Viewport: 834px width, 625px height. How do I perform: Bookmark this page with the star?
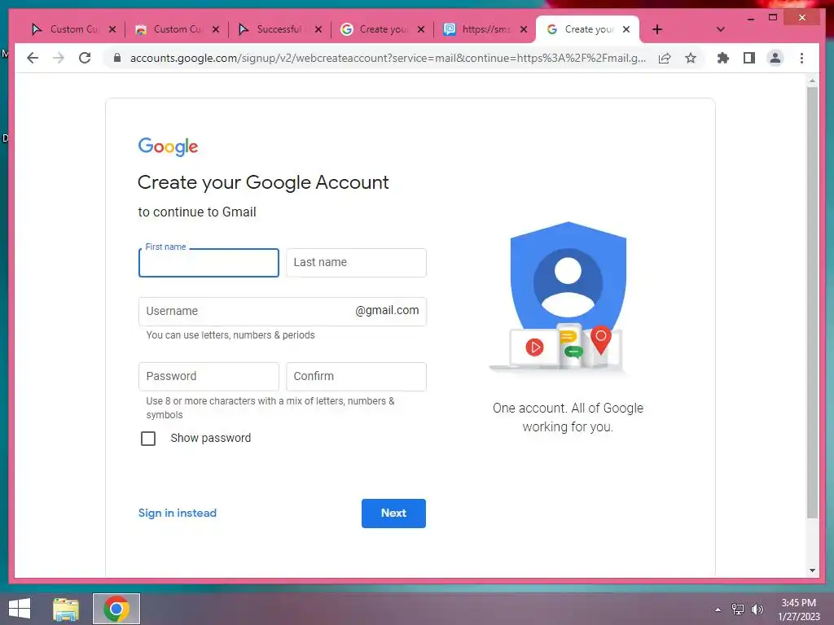click(x=691, y=58)
